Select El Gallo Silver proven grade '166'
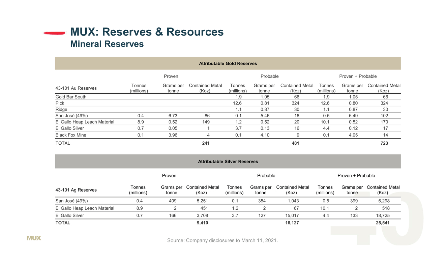445x263 pixels. pos(173,215)
